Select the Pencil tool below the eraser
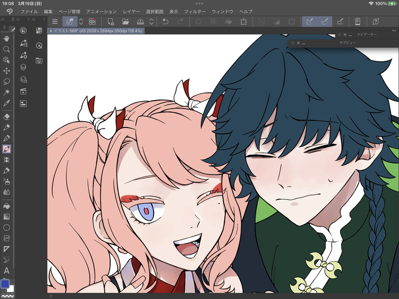The height and width of the screenshot is (299, 399). click(6, 128)
